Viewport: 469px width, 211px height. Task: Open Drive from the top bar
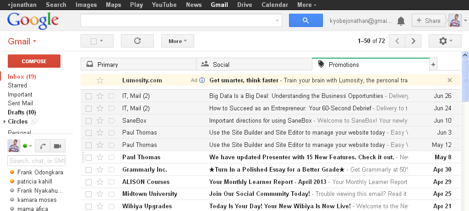[245, 5]
